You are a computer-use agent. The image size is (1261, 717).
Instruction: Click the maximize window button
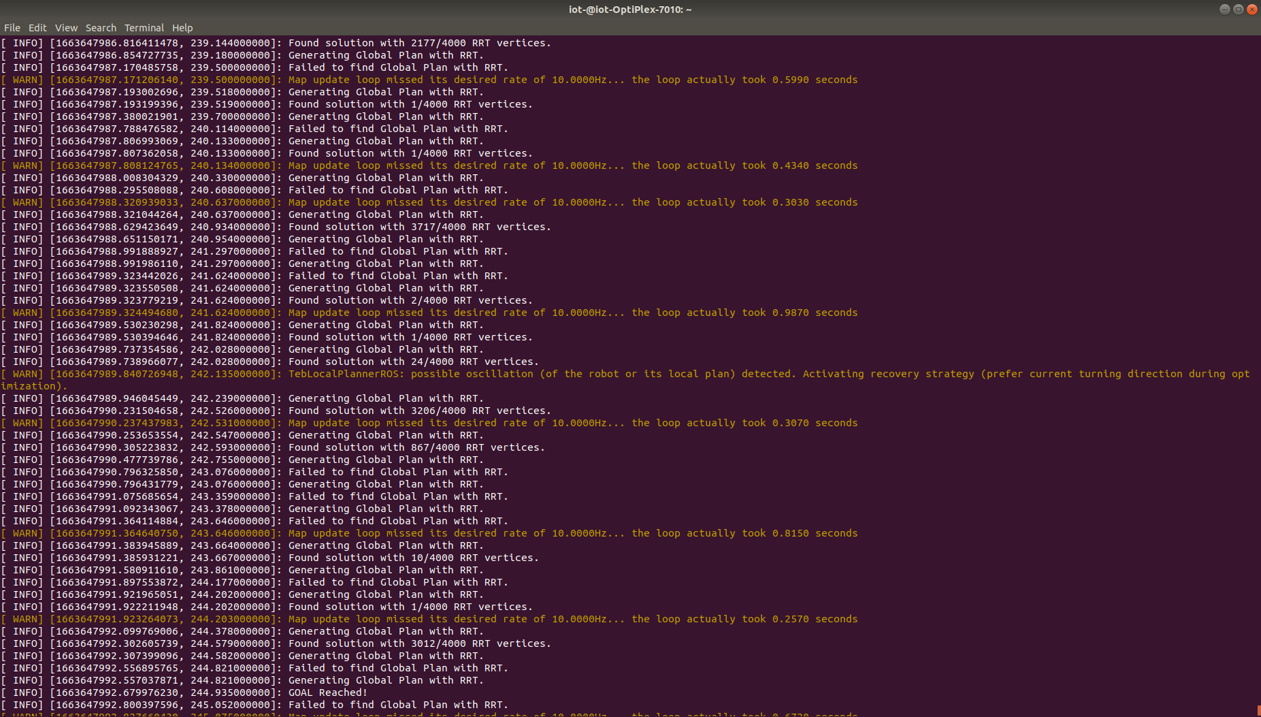(1239, 9)
